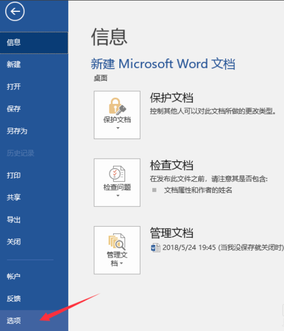Click the 新建 Microsoft Word 文档 title
This screenshot has width=284, height=331.
pos(163,64)
